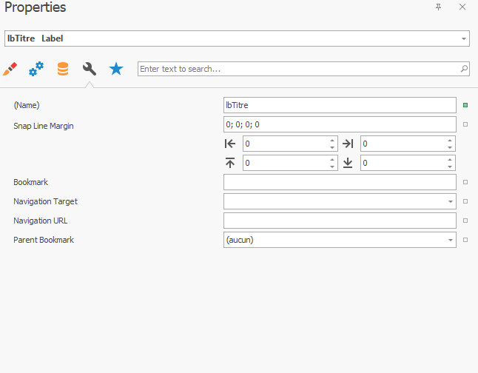Click the Navigation URL text field
The width and height of the screenshot is (478, 373).
[x=340, y=221]
